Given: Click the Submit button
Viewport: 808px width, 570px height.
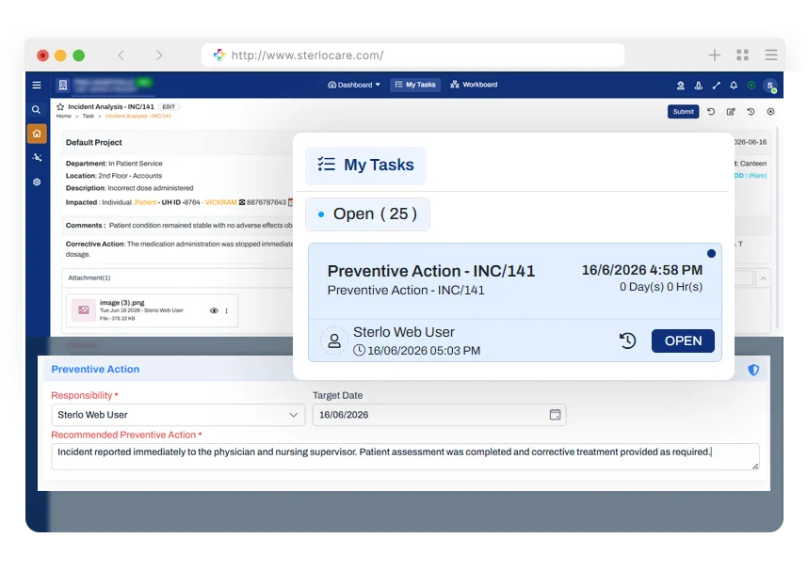Looking at the screenshot, I should (683, 112).
